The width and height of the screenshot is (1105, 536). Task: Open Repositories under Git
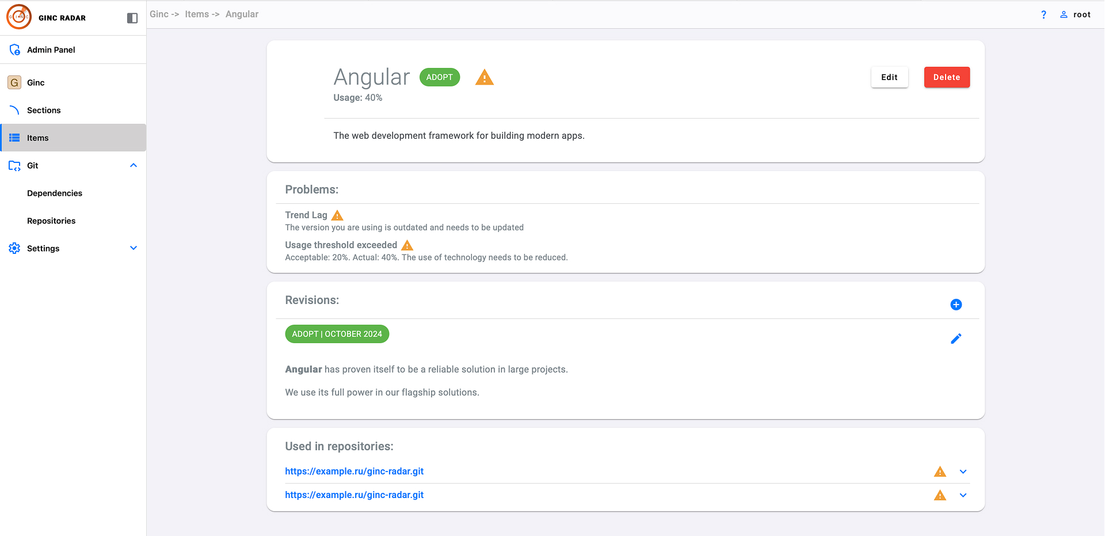tap(73, 221)
